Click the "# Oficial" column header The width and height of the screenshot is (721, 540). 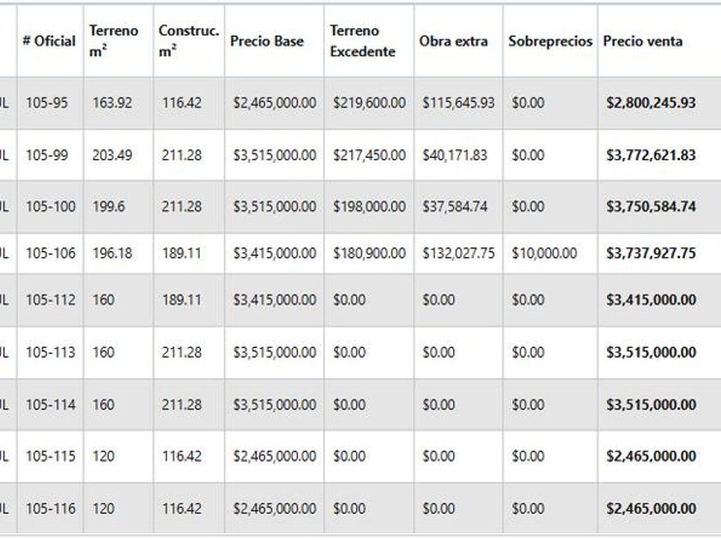[49, 40]
